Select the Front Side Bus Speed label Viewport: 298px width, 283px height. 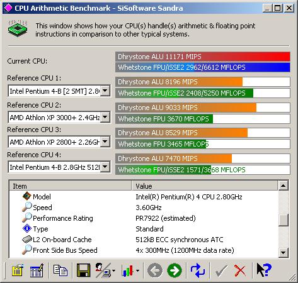pos(65,250)
